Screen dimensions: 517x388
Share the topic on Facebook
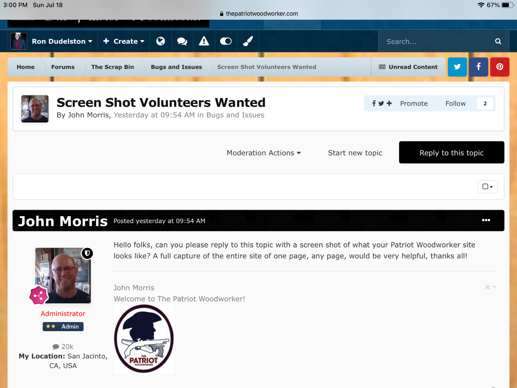tap(479, 67)
